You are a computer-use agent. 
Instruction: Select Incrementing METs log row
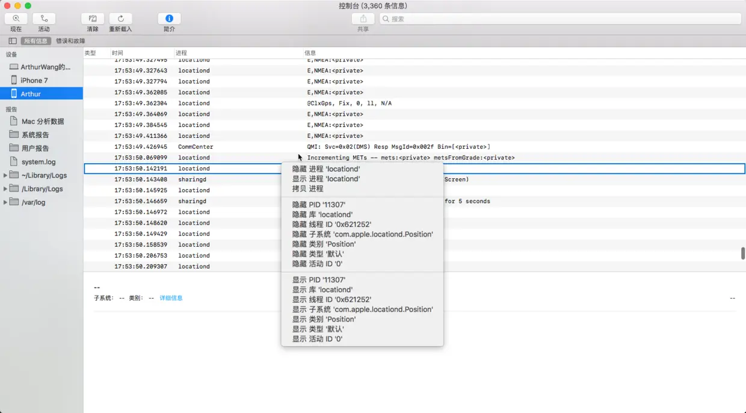tap(414, 158)
